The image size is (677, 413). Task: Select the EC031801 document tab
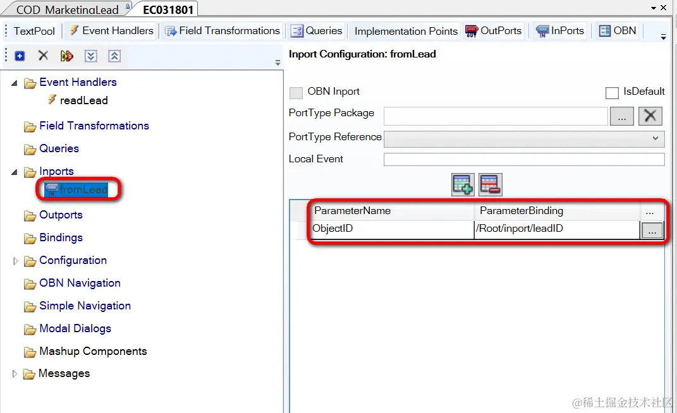168,9
